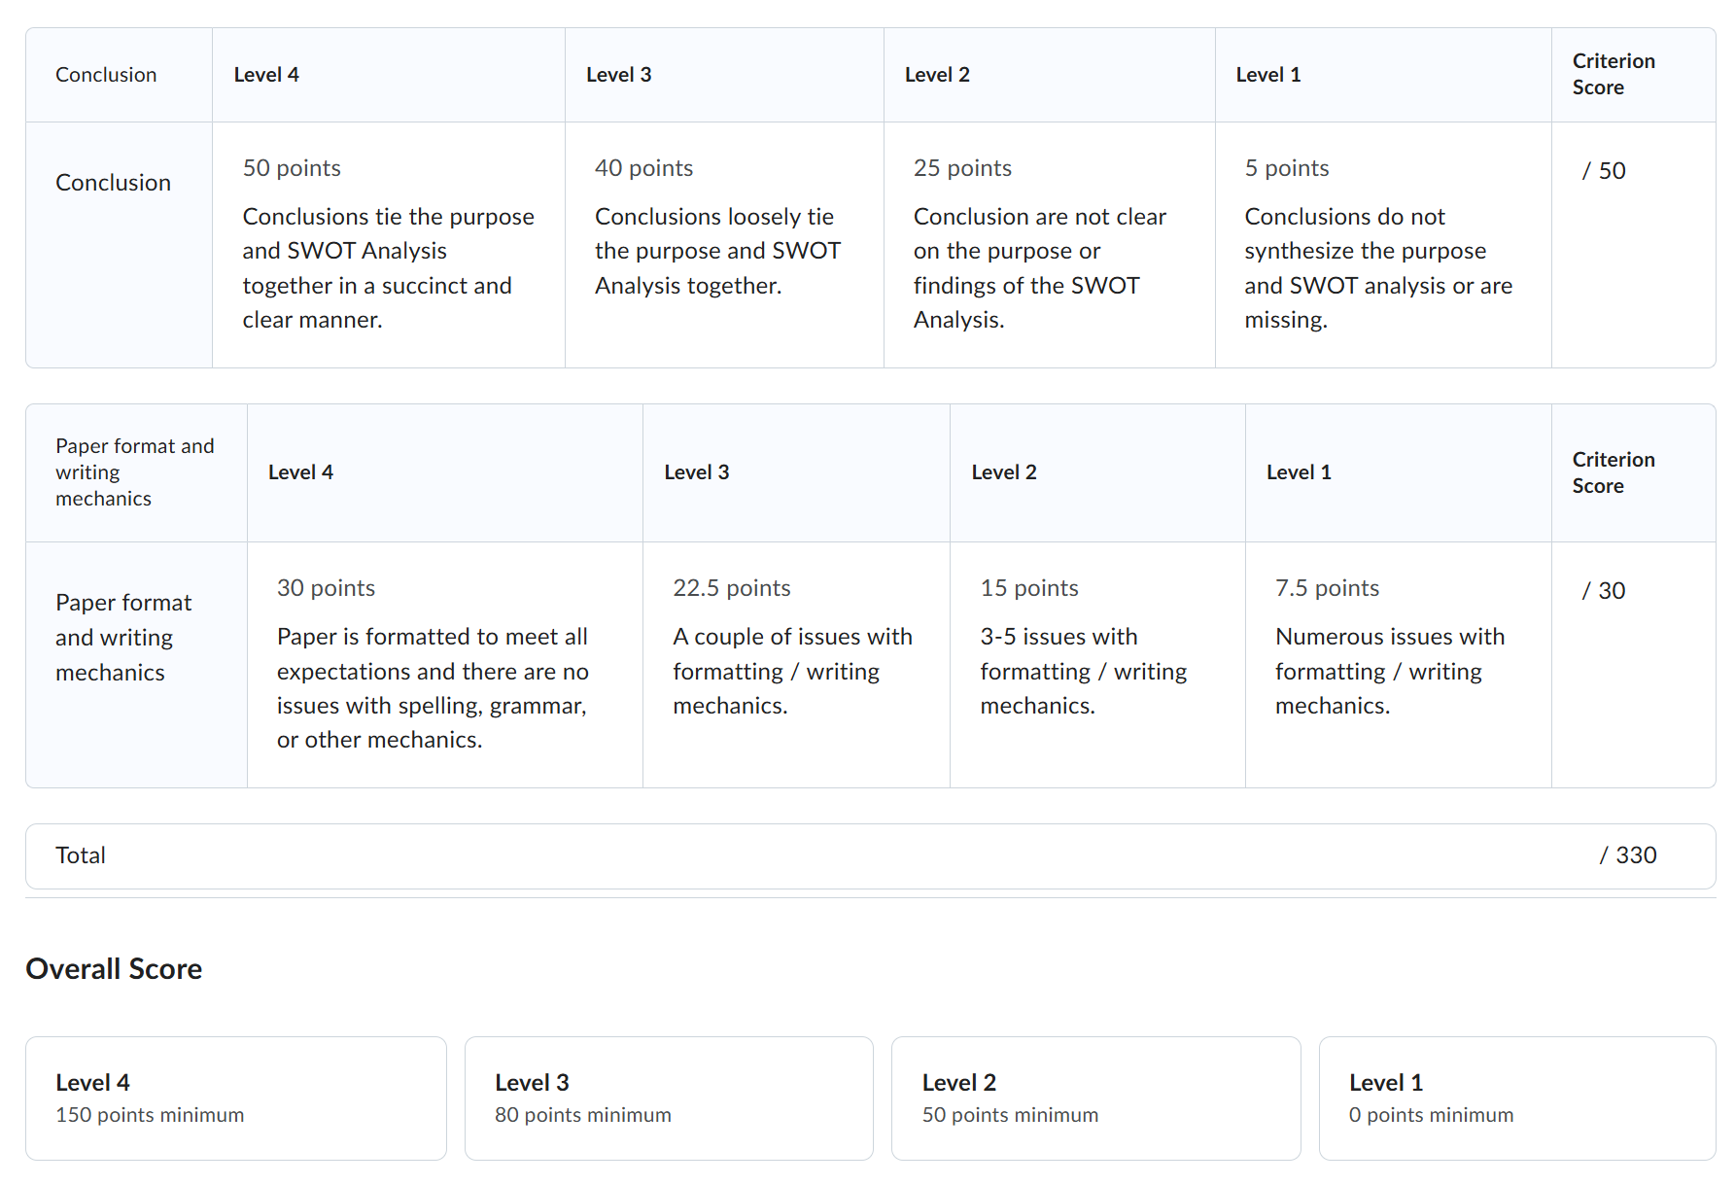Select Paper format Level 1, 7.5 points cell
Viewport: 1735px width, 1185px height.
coord(1398,664)
